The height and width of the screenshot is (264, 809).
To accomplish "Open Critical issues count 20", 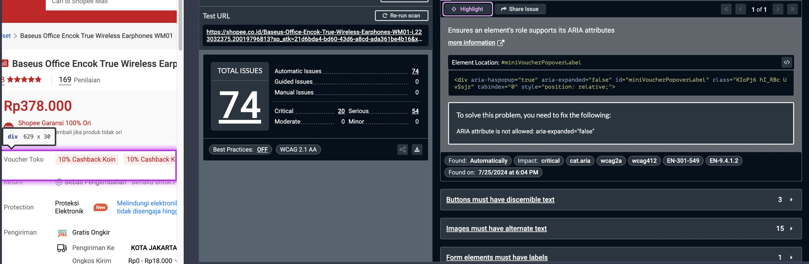I will point(341,111).
